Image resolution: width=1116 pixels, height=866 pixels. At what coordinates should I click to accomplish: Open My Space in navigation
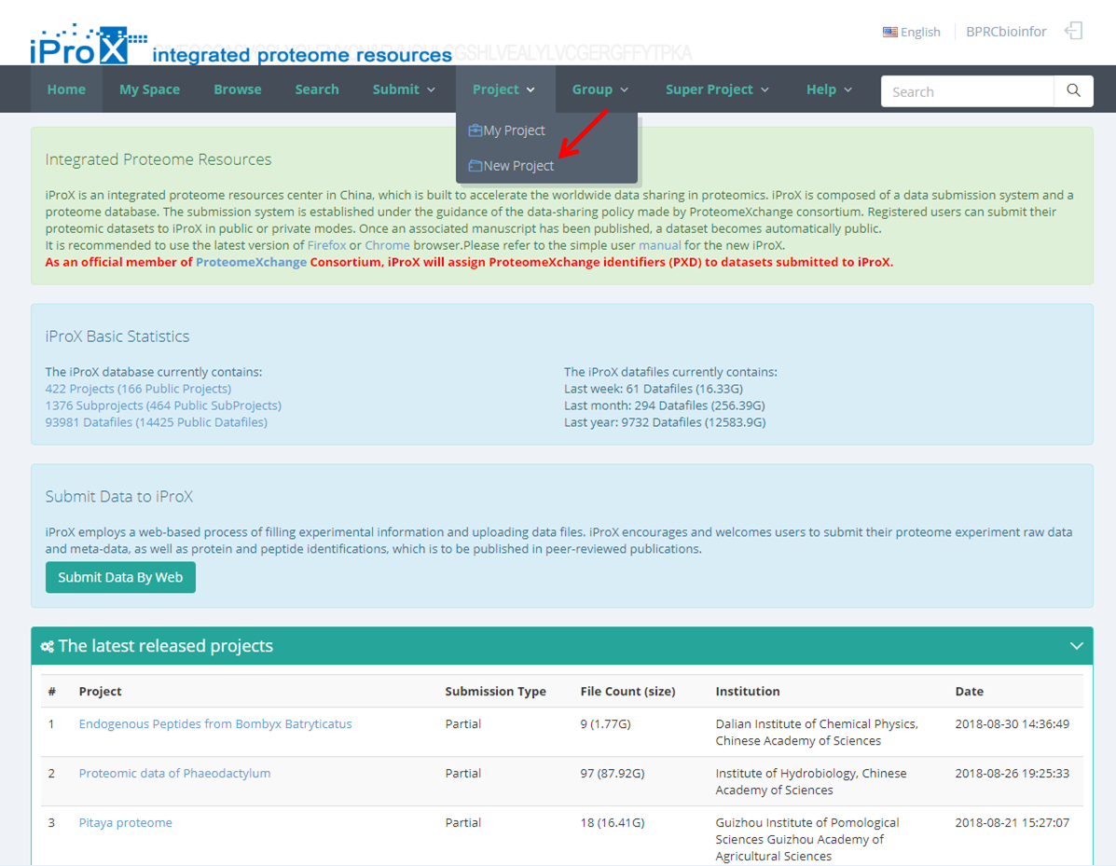pyautogui.click(x=149, y=89)
